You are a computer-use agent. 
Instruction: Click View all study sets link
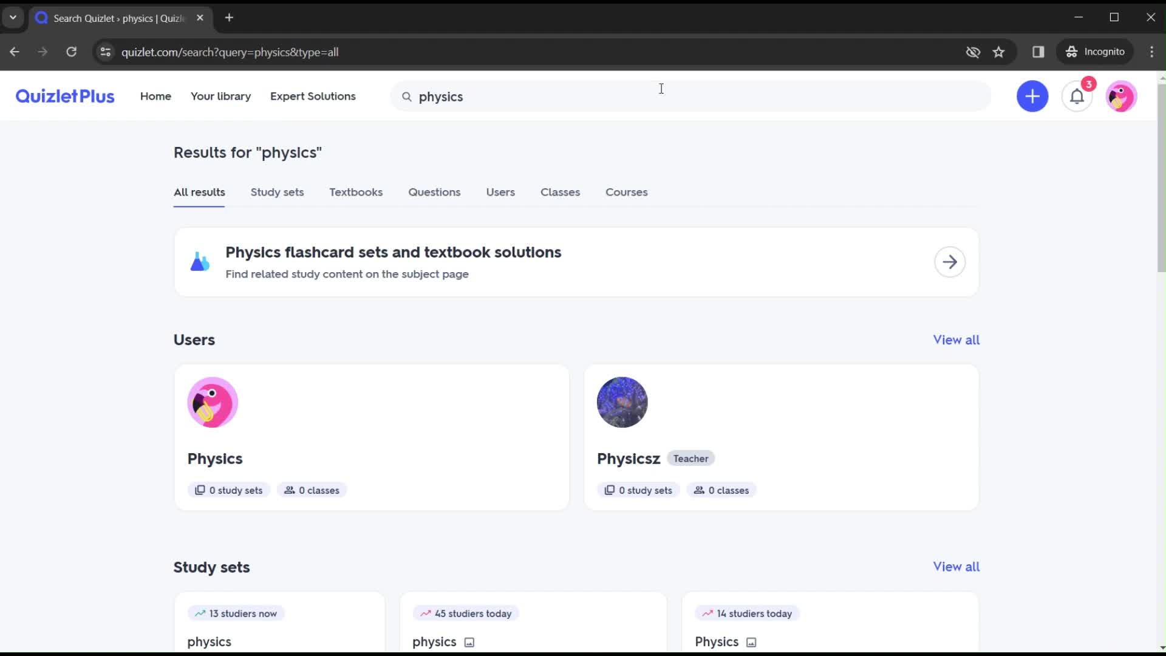(x=956, y=566)
